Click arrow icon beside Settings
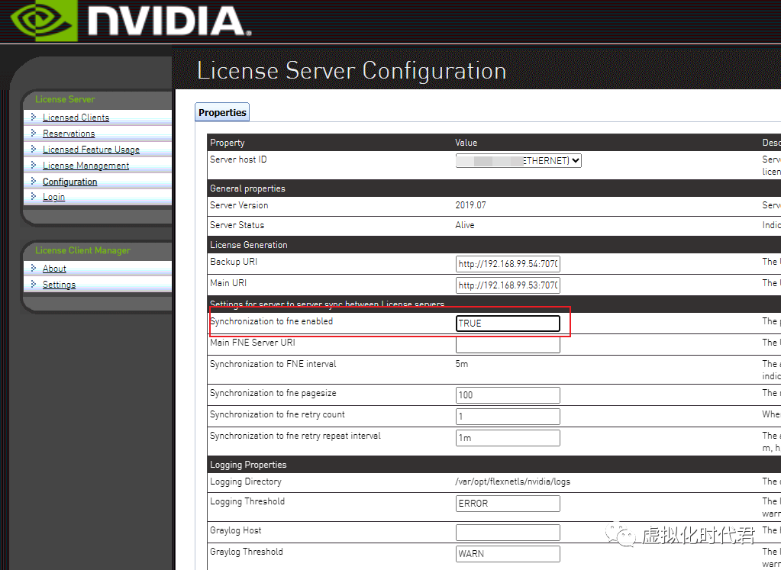This screenshot has height=570, width=781. pos(34,284)
